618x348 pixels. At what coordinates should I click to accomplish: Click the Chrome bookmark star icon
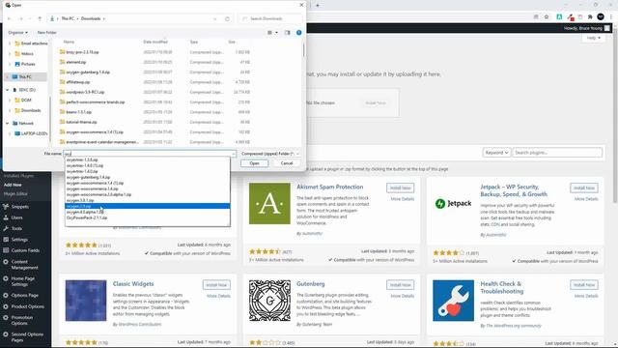tap(547, 17)
